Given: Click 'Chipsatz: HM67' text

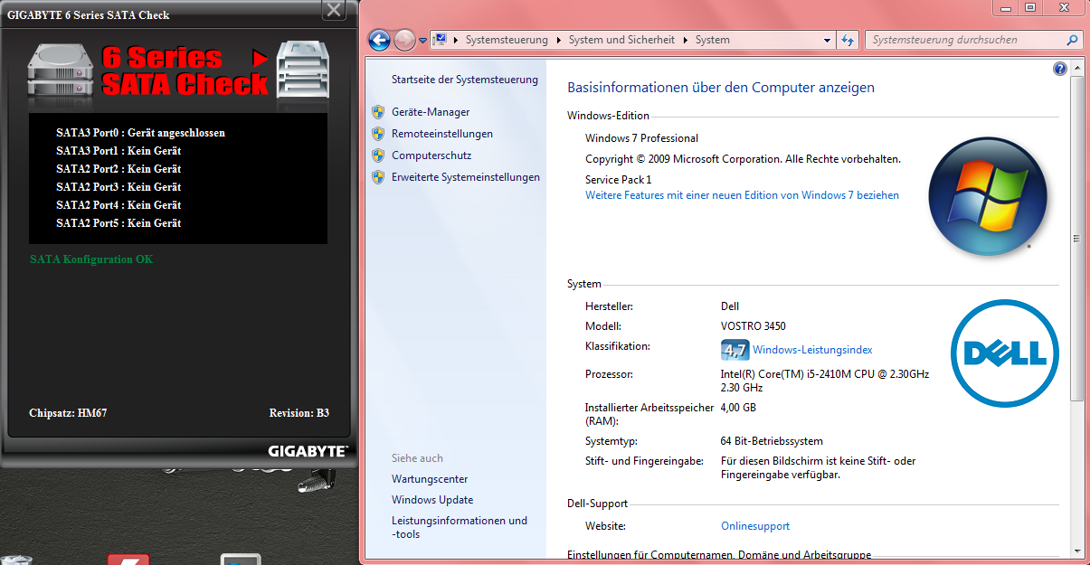Looking at the screenshot, I should [68, 413].
